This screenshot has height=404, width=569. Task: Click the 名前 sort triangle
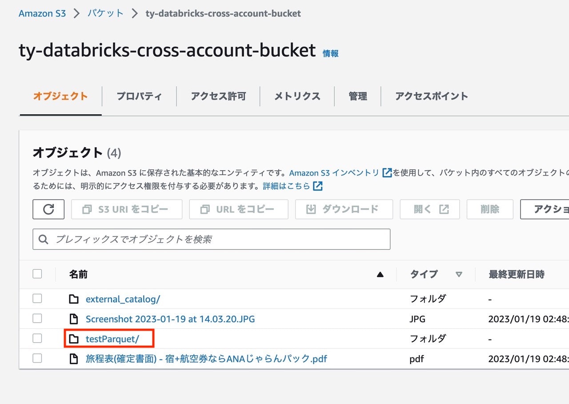pos(380,274)
